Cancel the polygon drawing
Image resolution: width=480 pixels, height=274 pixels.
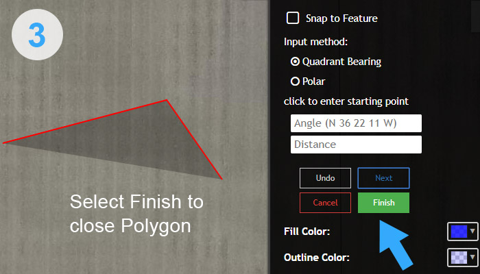coord(325,203)
